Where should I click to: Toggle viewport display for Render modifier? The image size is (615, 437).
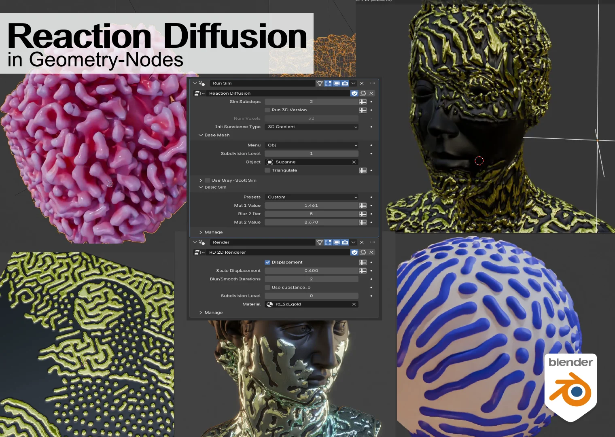pyautogui.click(x=337, y=242)
